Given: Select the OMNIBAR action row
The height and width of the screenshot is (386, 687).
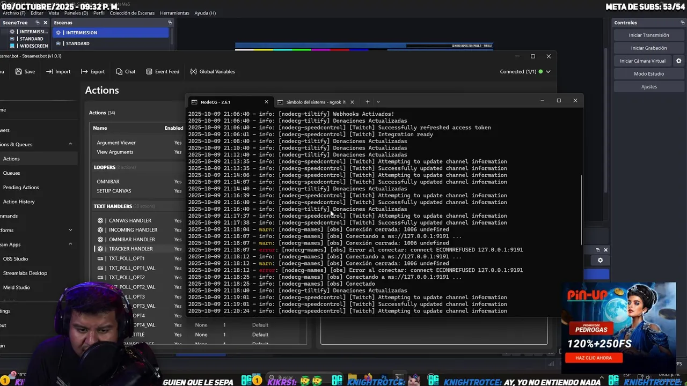Looking at the screenshot, I should tap(137, 182).
